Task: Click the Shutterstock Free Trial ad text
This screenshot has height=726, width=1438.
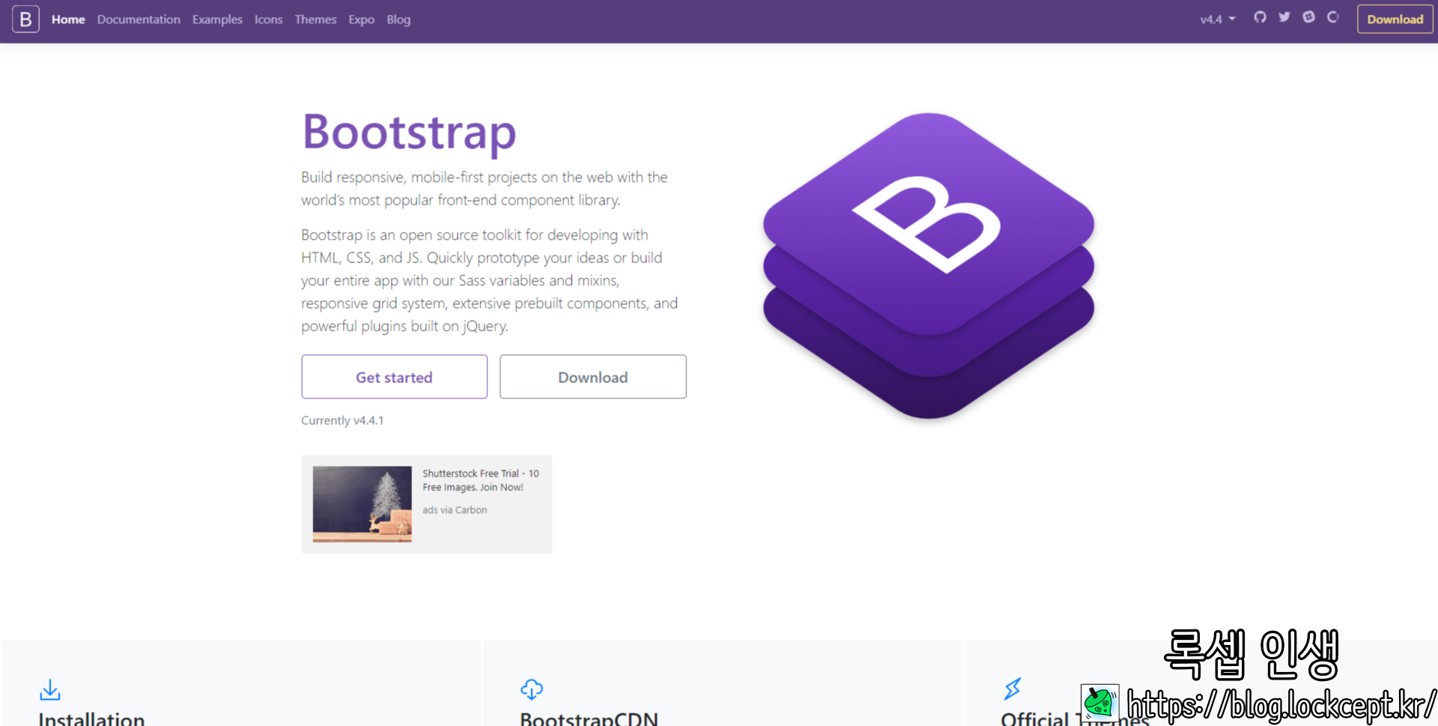Action: (x=480, y=480)
